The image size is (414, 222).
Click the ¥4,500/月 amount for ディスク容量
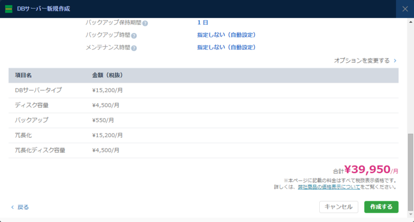click(106, 106)
